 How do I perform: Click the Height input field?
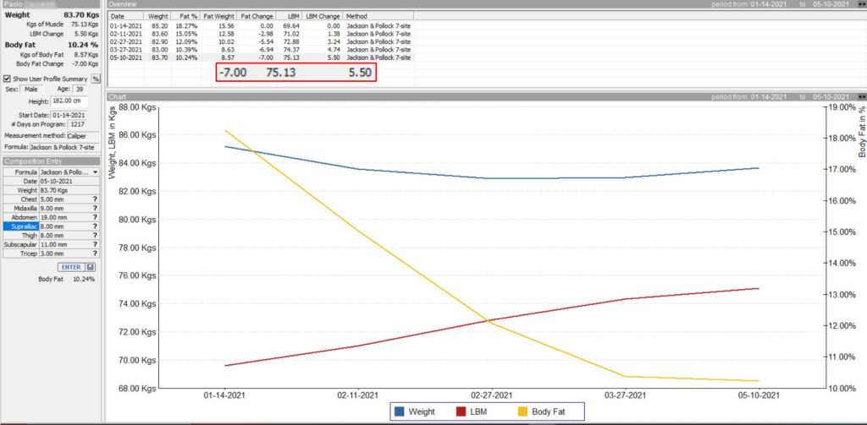coord(68,101)
